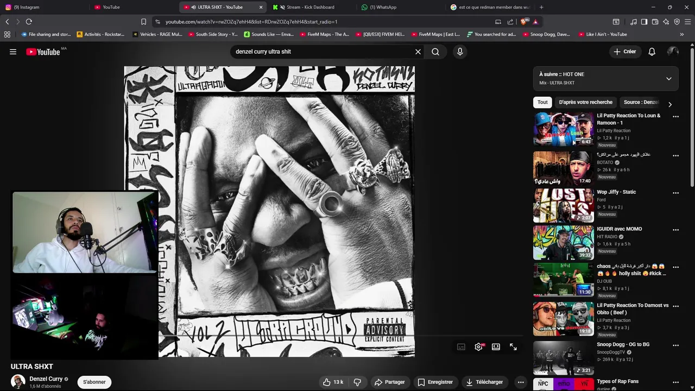Reload the current page
Image resolution: width=695 pixels, height=391 pixels.
tap(29, 22)
